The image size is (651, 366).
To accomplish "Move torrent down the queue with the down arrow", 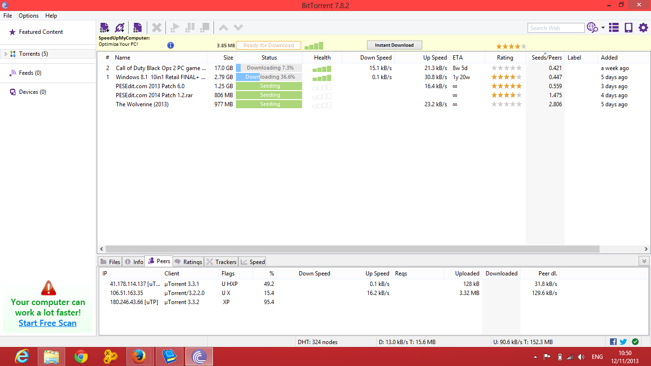I will (238, 28).
